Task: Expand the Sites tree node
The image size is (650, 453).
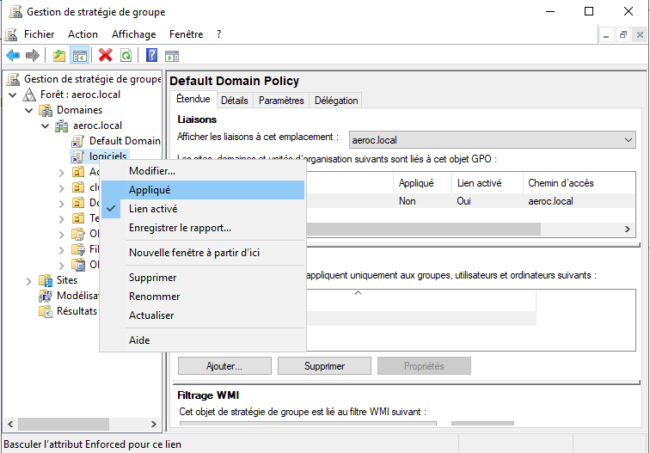Action: (29, 280)
